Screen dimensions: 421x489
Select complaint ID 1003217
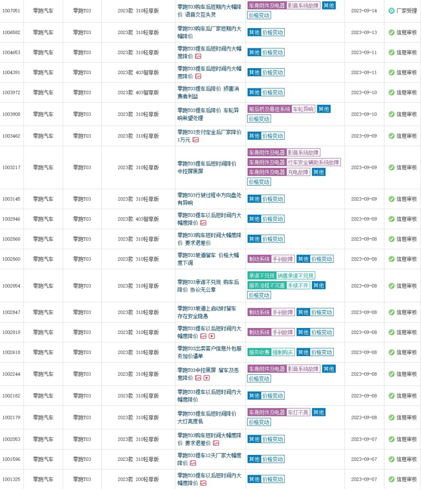coord(11,167)
